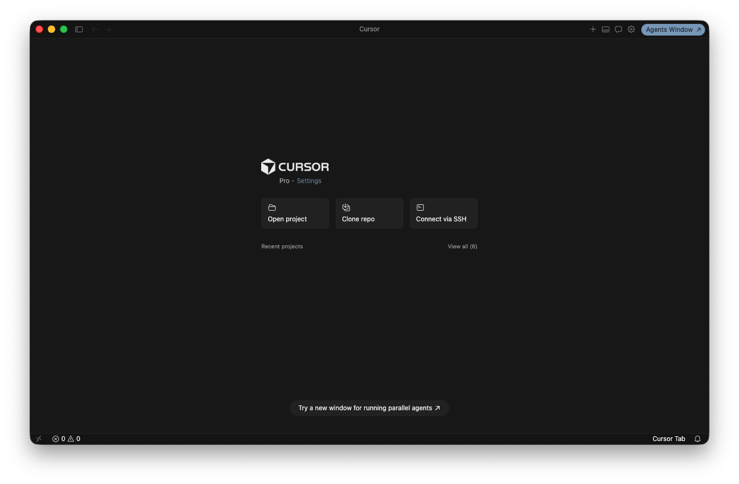Viewport: 739px width, 484px height.
Task: Maximize window with green button
Action: 64,29
